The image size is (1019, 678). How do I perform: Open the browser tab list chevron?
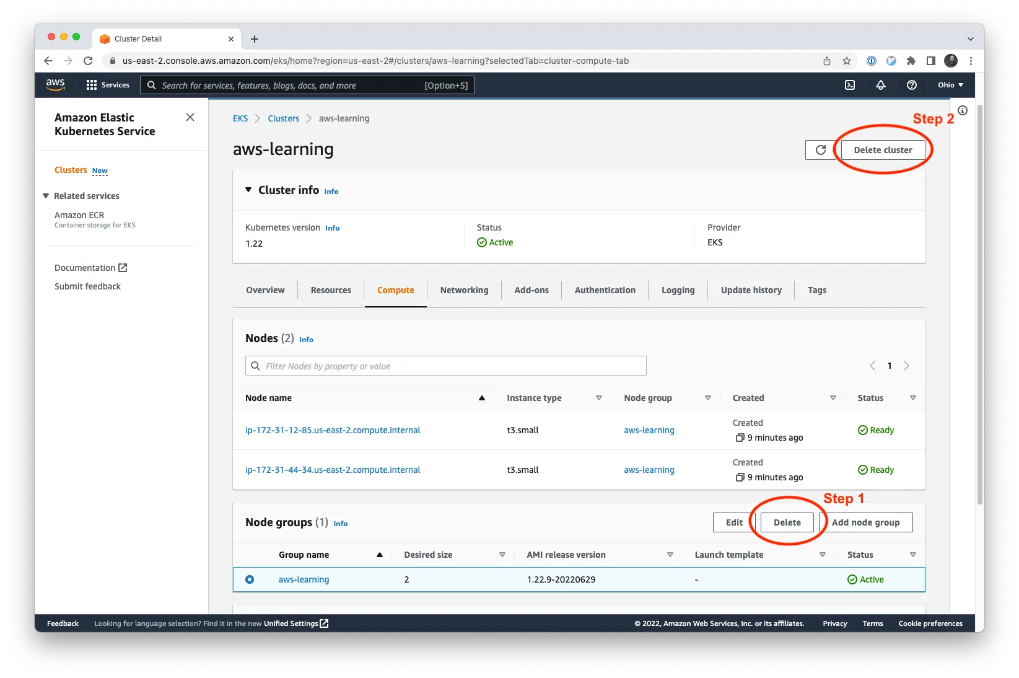[970, 39]
